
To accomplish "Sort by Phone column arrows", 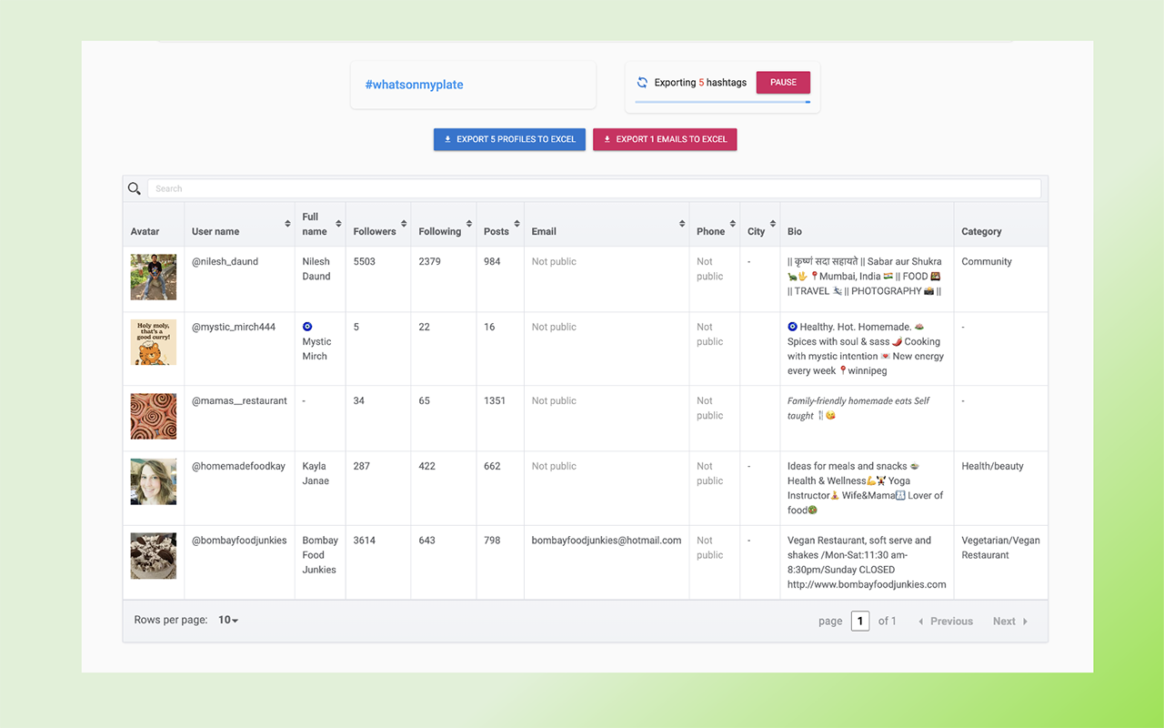I will (733, 224).
